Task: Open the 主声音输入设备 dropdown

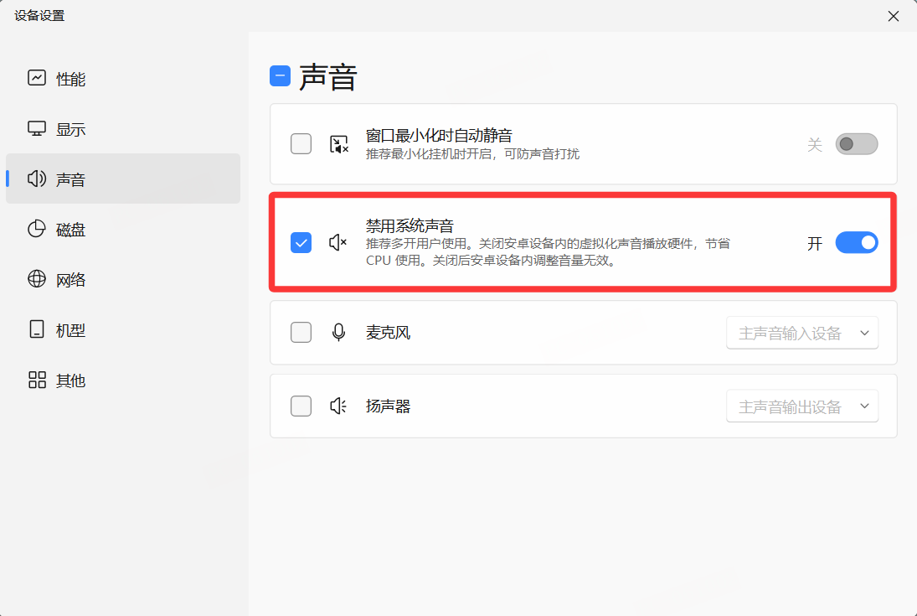Action: pos(801,333)
